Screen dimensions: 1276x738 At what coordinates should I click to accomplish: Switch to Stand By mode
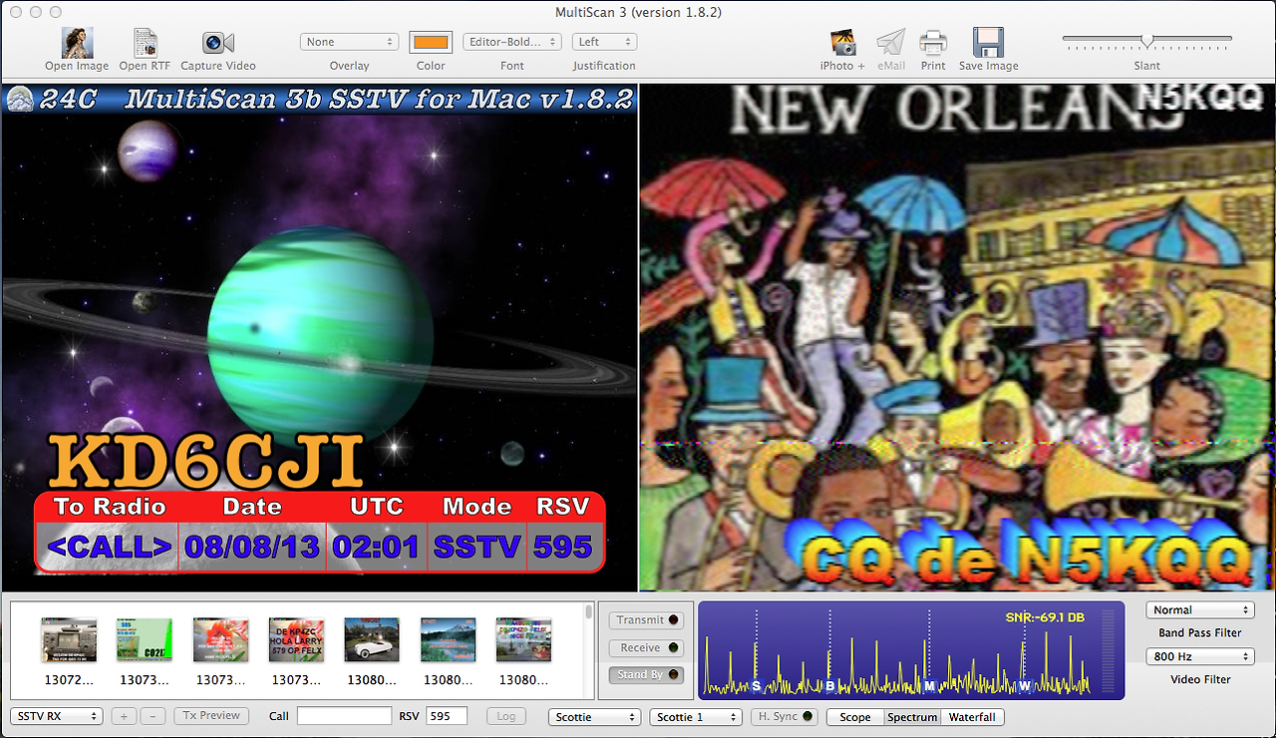pos(646,674)
